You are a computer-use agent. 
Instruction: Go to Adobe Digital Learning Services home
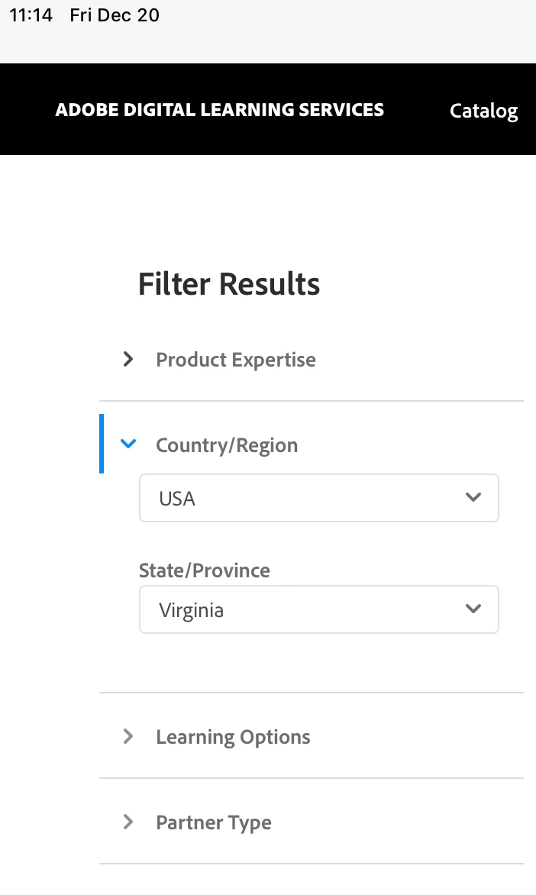pos(220,110)
